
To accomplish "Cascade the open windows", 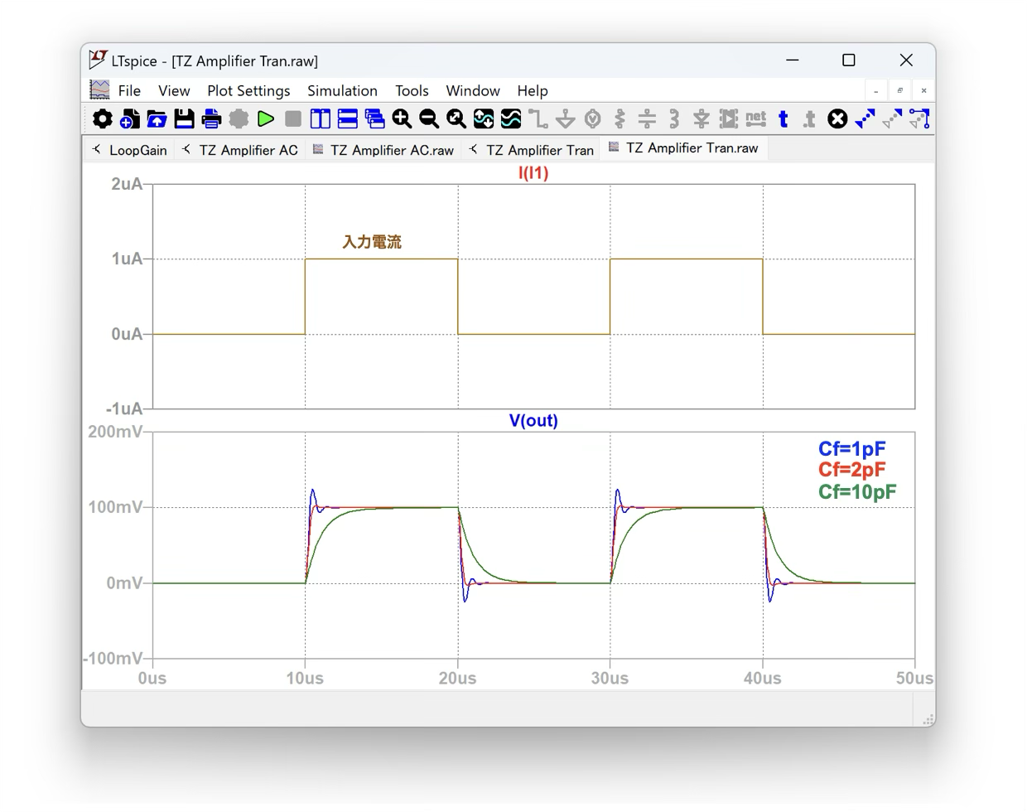I will 375,119.
